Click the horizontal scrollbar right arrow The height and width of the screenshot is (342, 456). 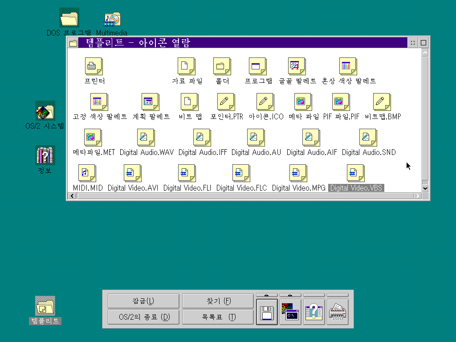(x=418, y=196)
